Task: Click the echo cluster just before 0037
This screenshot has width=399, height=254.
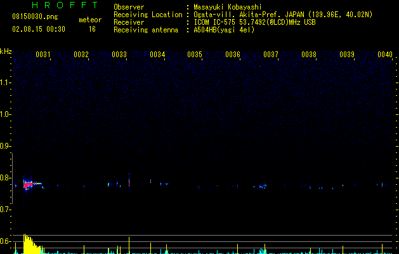Action: [263, 187]
